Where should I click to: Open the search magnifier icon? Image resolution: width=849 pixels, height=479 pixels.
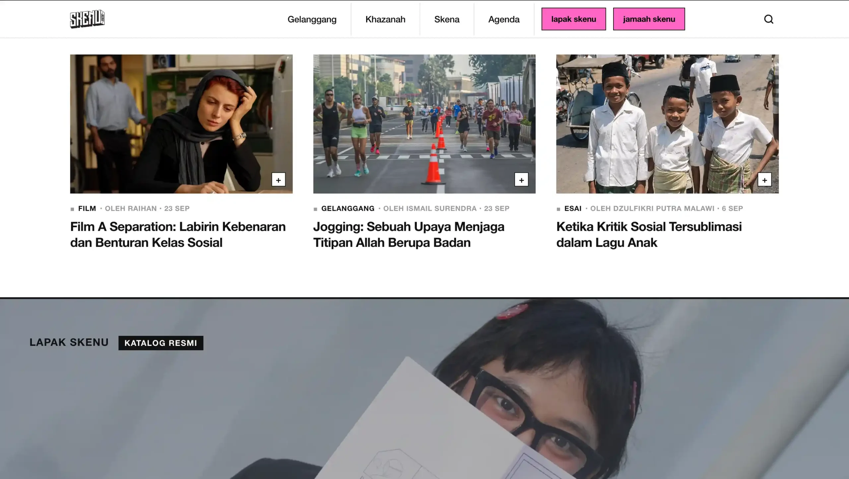click(x=768, y=19)
